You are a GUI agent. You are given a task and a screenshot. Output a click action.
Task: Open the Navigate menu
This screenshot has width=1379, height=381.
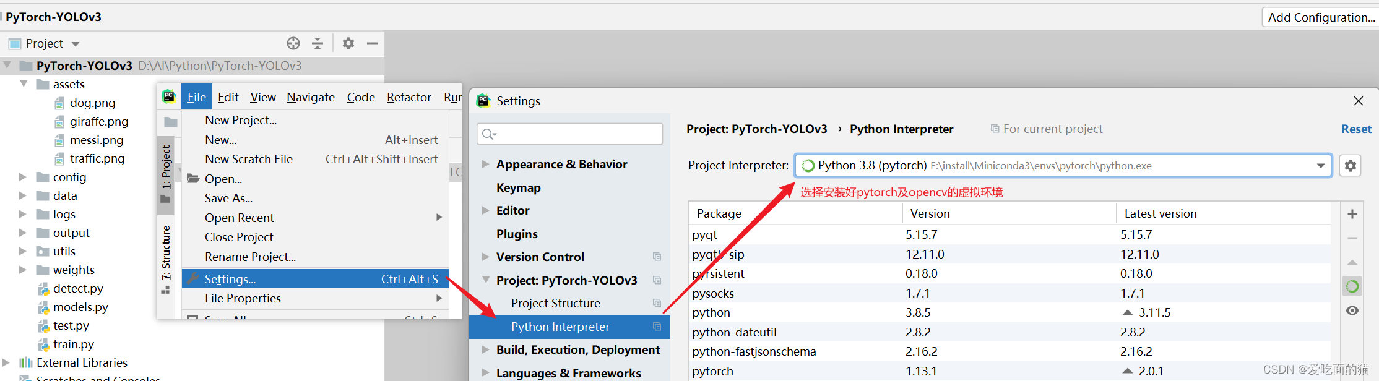(x=310, y=97)
